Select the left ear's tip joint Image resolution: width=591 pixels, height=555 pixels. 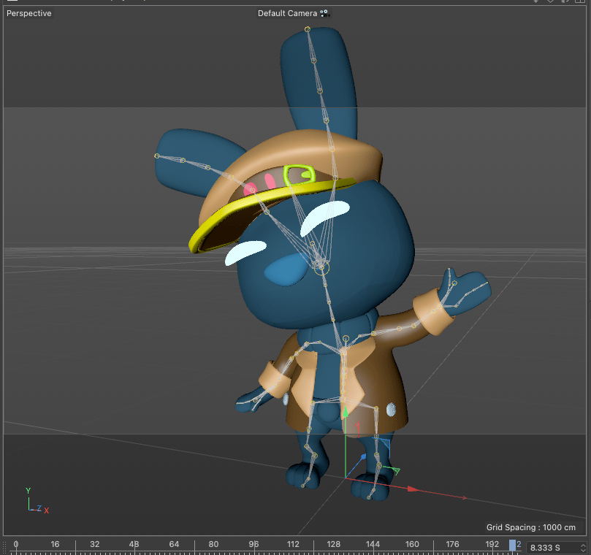157,156
